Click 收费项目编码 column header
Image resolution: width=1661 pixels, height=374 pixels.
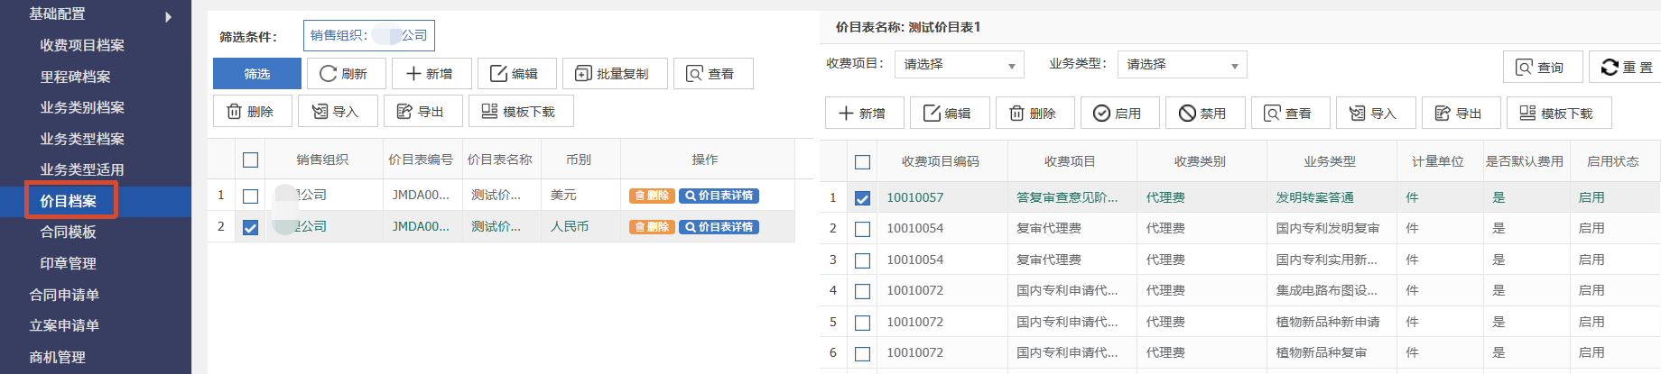(x=941, y=161)
